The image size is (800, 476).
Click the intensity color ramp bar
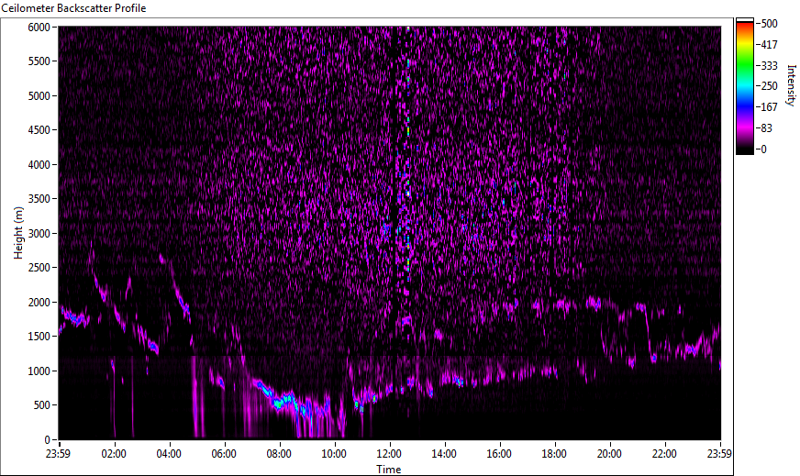coord(745,86)
